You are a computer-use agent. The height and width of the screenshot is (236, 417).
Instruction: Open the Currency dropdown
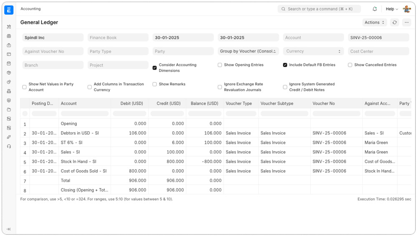[x=313, y=51]
